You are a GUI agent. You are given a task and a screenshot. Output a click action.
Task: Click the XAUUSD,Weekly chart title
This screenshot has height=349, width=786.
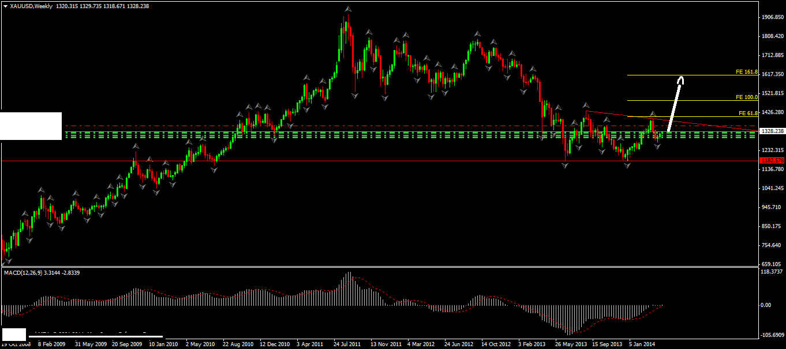31,6
